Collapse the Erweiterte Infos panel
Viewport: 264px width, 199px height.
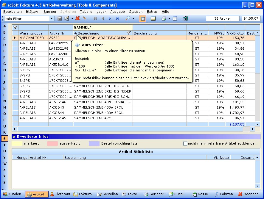click(x=14, y=137)
